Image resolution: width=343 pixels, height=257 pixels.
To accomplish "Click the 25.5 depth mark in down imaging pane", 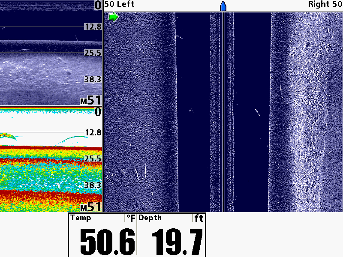I will 93,53.
